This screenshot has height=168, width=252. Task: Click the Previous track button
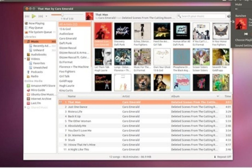pos(27,16)
